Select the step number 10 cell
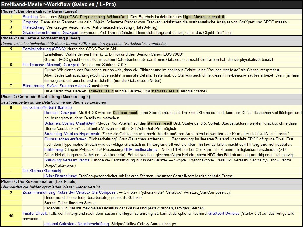The width and height of the screenshot is (303, 227). coord(11,216)
